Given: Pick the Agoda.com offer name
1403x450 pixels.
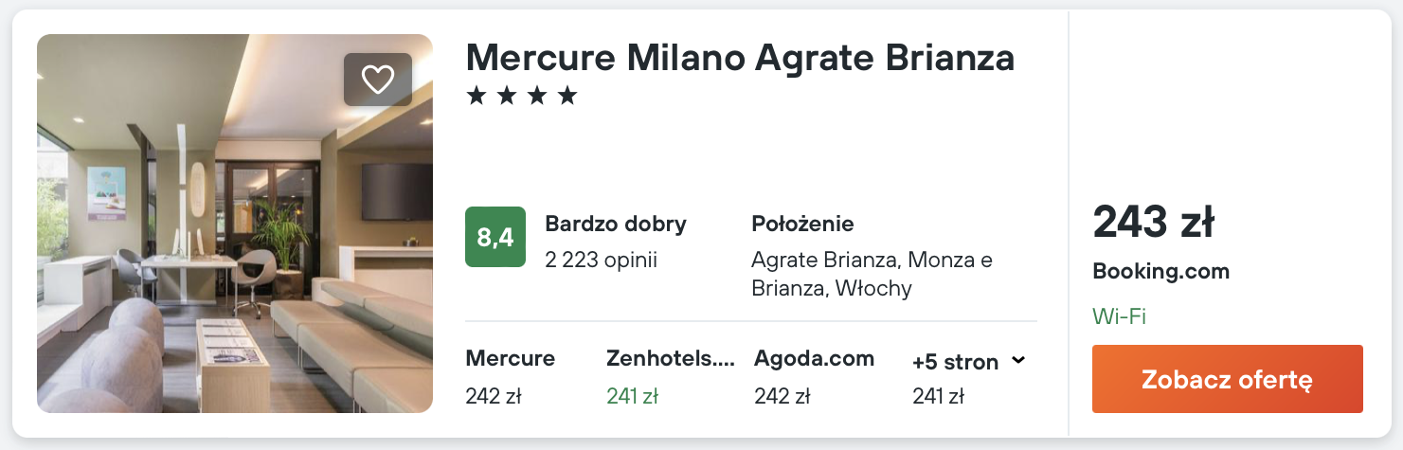Looking at the screenshot, I should coord(814,359).
